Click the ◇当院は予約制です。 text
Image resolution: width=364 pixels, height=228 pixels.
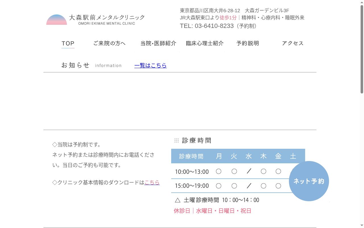(77, 144)
